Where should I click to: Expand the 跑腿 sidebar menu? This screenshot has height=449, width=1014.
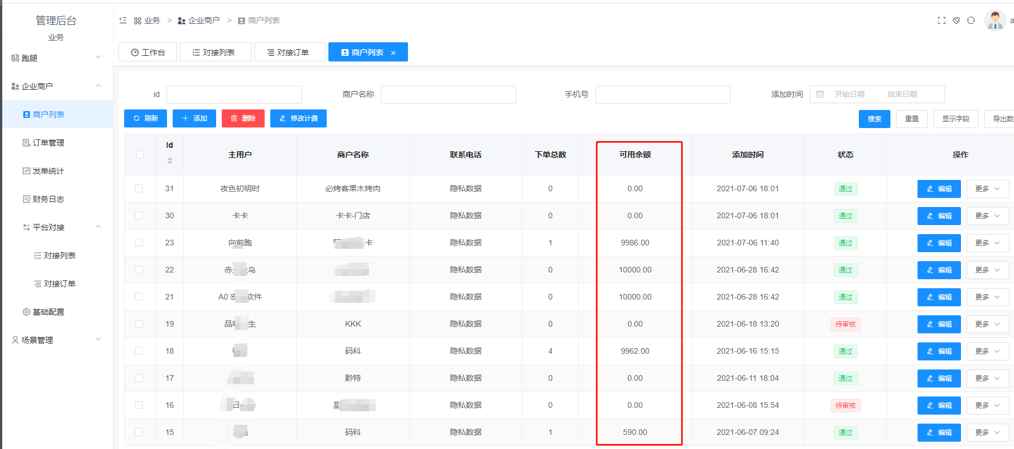[56, 58]
